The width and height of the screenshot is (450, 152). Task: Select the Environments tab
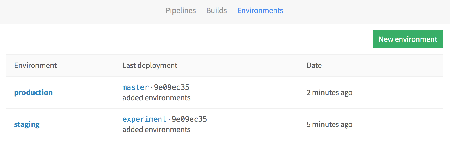(260, 10)
